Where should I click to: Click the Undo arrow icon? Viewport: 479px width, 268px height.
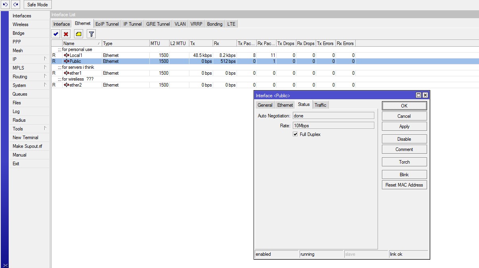pyautogui.click(x=6, y=5)
